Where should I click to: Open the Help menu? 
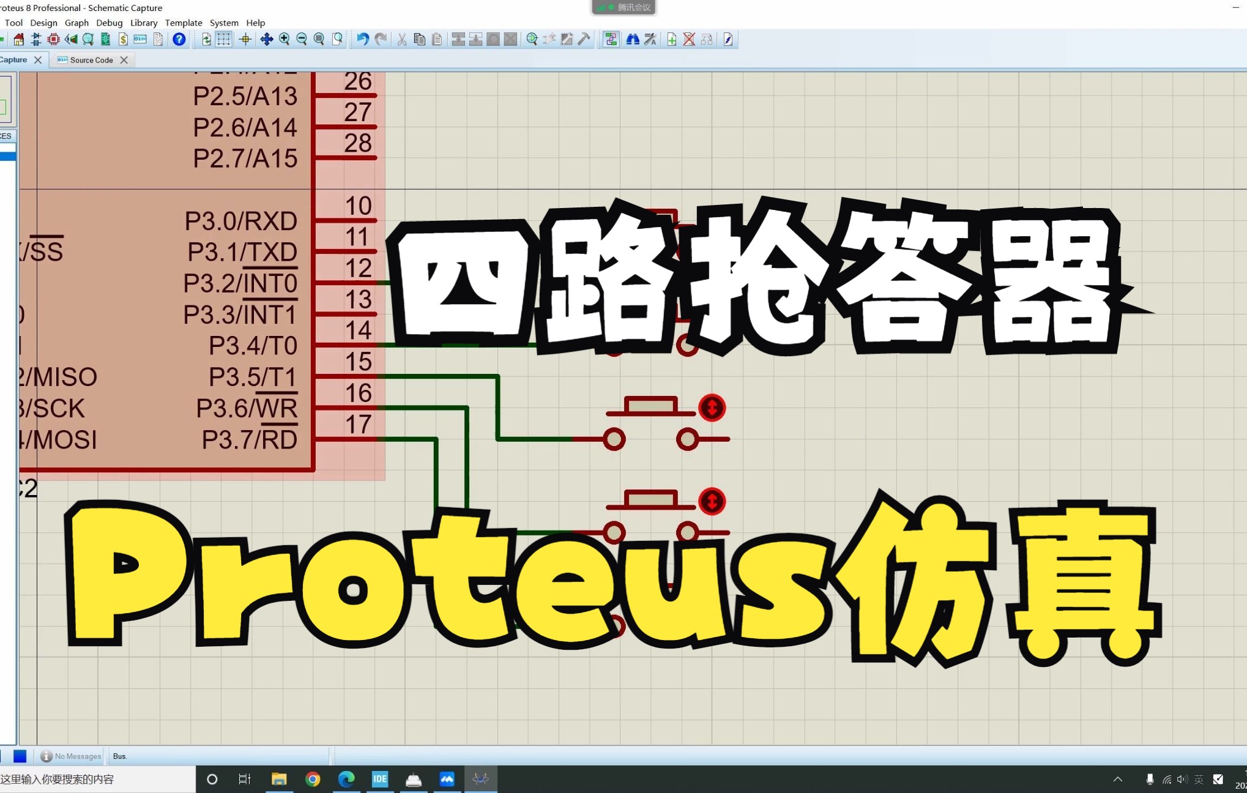pos(256,23)
